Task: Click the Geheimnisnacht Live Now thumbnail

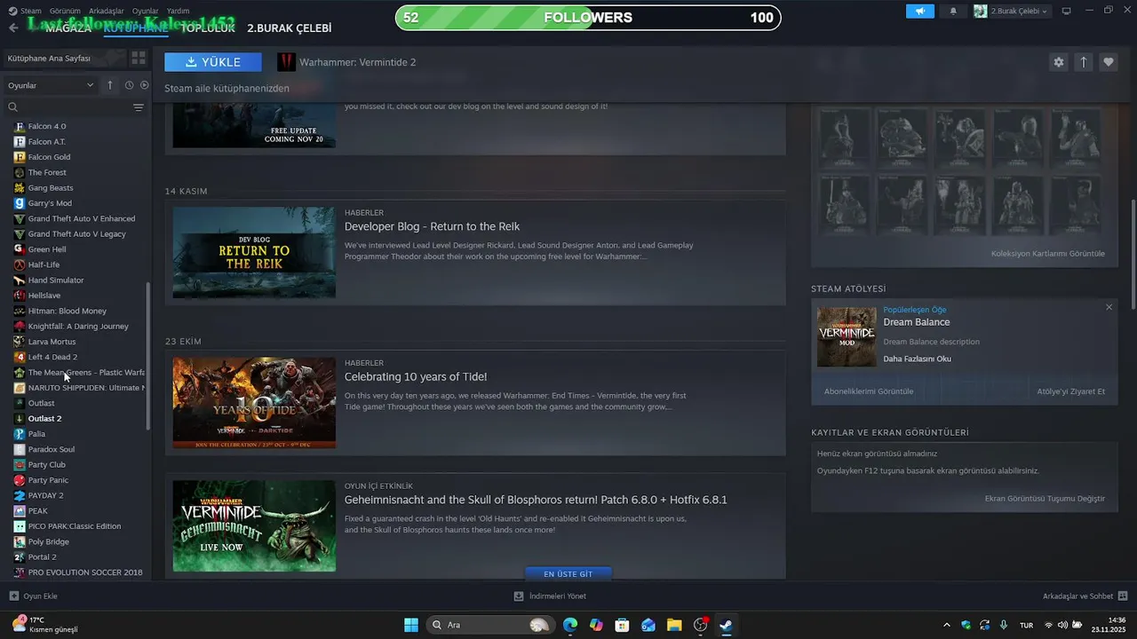Action: (x=254, y=525)
